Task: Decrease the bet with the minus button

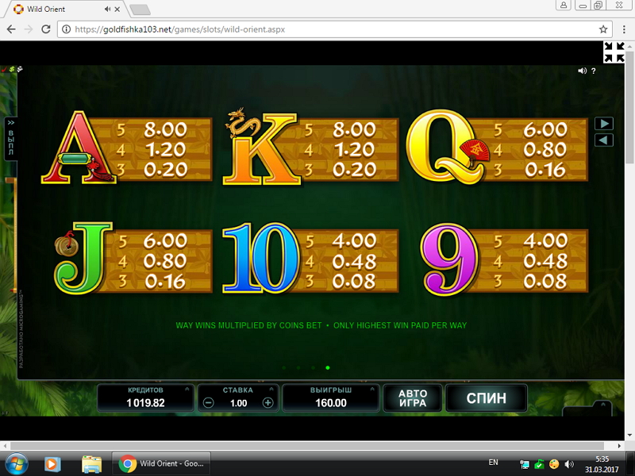Action: tap(209, 403)
